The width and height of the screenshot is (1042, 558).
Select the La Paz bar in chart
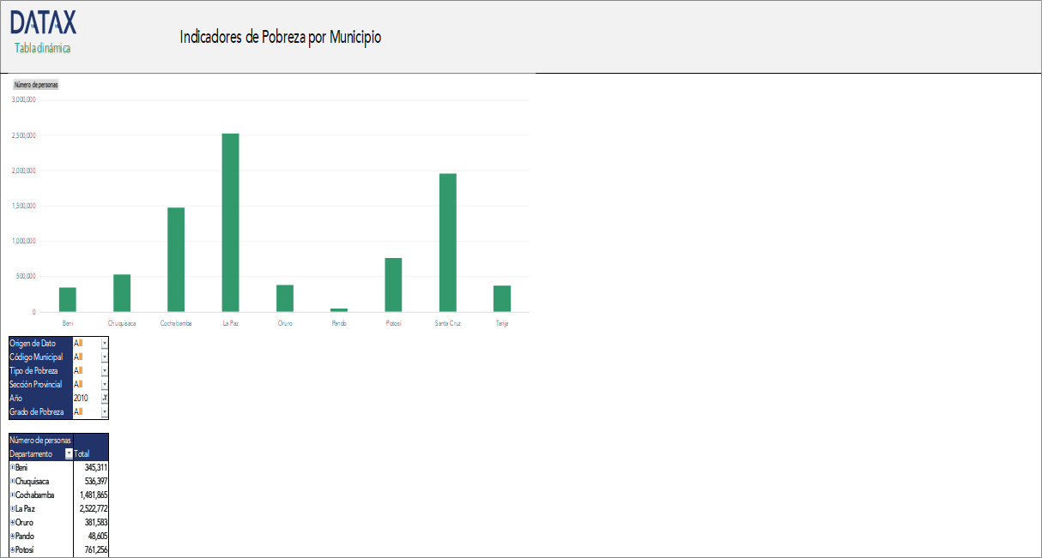[230, 223]
